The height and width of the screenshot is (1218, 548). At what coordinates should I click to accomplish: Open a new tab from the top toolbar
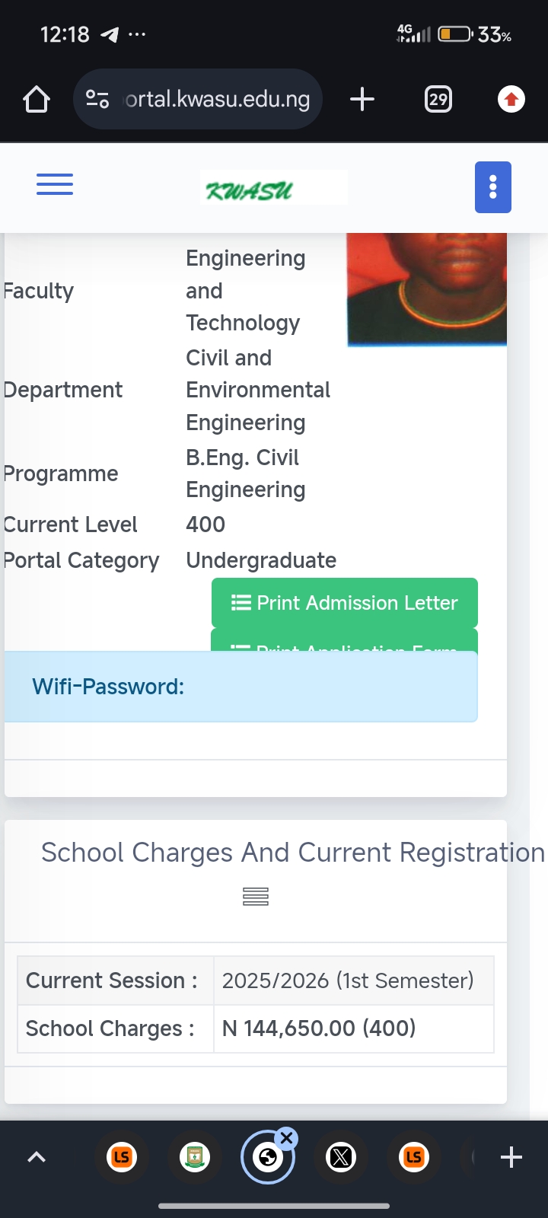pos(362,100)
